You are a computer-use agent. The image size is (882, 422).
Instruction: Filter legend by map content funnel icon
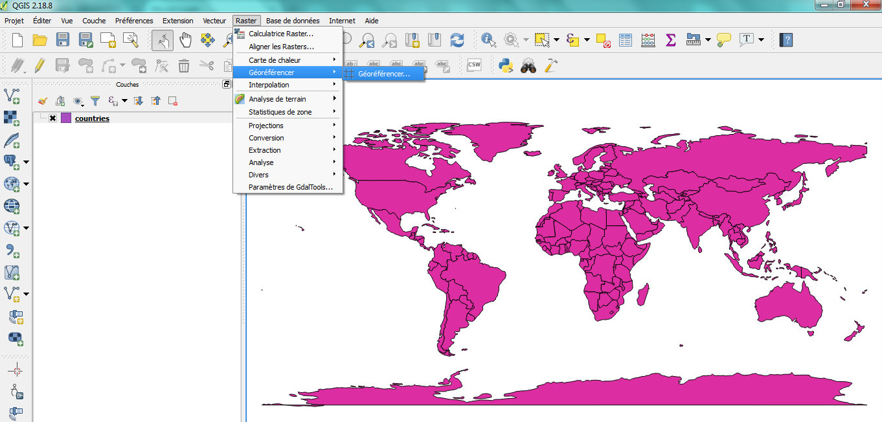click(x=95, y=101)
